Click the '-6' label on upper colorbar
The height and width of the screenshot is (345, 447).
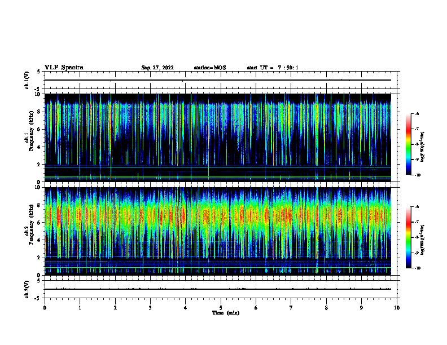click(x=417, y=113)
